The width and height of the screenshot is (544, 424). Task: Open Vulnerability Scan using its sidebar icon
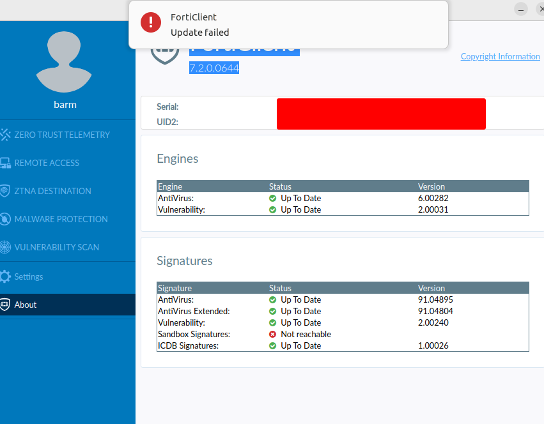6,247
